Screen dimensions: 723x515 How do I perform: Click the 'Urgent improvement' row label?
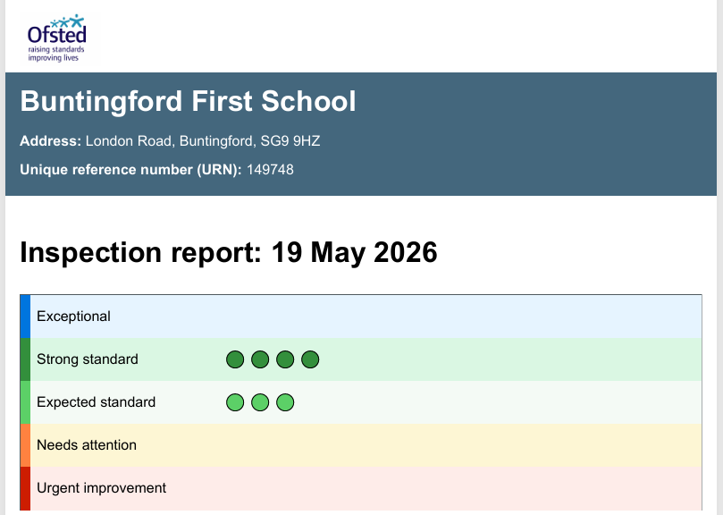point(102,488)
